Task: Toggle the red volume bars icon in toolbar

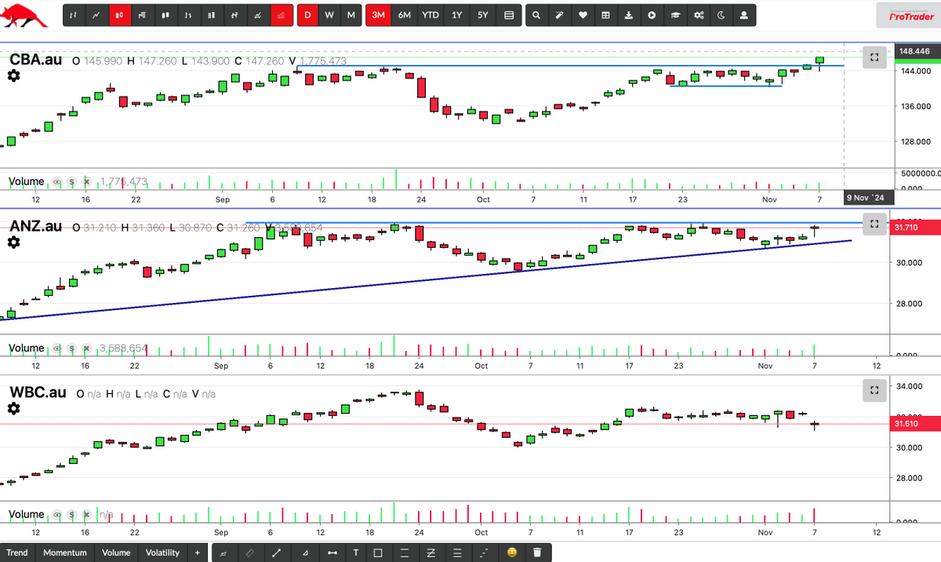Action: pyautogui.click(x=281, y=15)
